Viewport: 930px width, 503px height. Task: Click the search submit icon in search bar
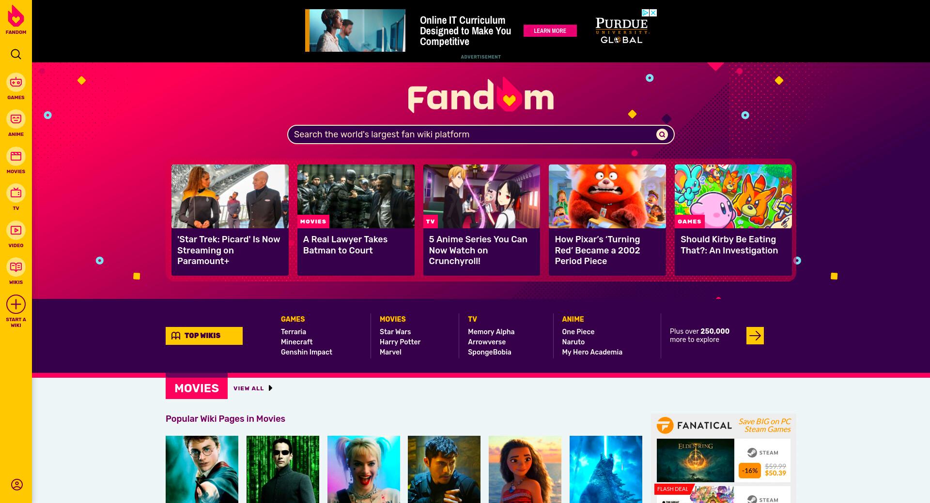[662, 134]
